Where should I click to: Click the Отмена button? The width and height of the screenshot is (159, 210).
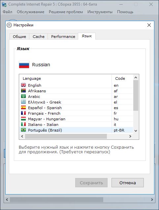coord(127,183)
